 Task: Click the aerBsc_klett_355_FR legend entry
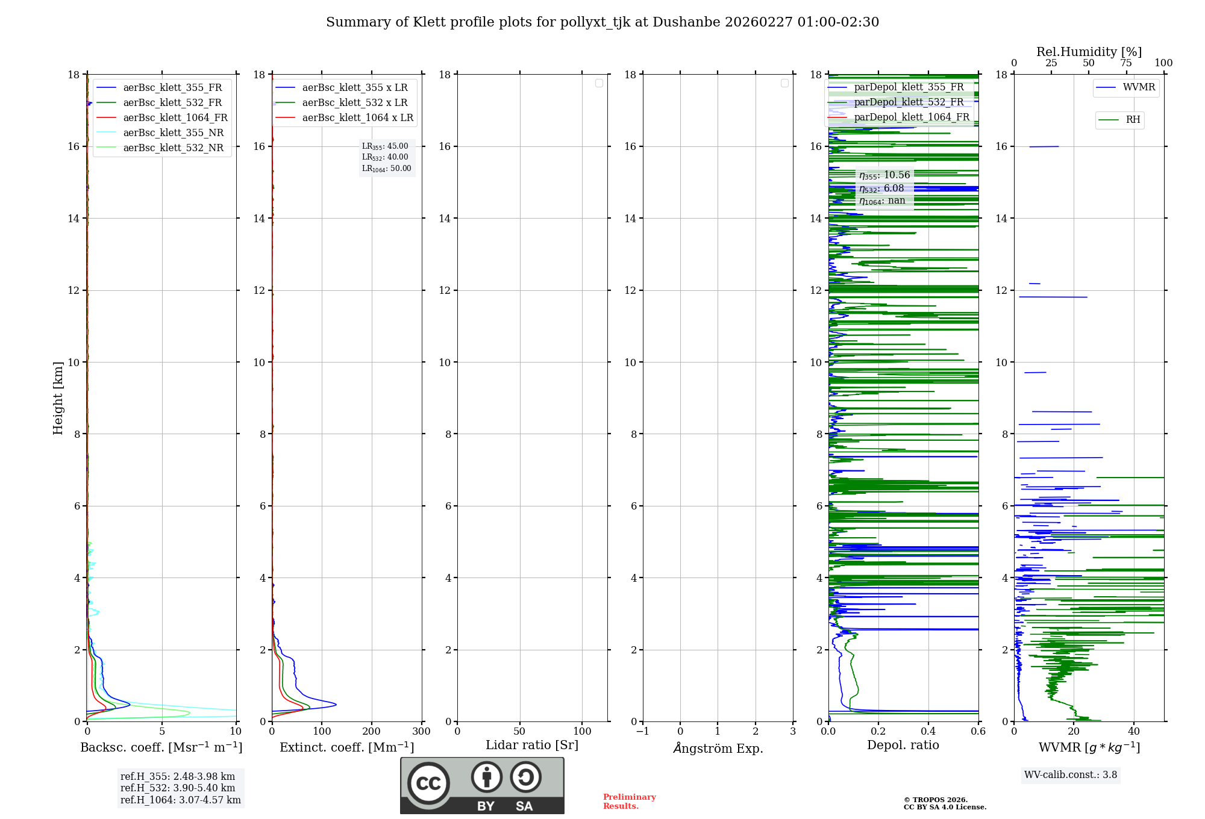pos(172,87)
